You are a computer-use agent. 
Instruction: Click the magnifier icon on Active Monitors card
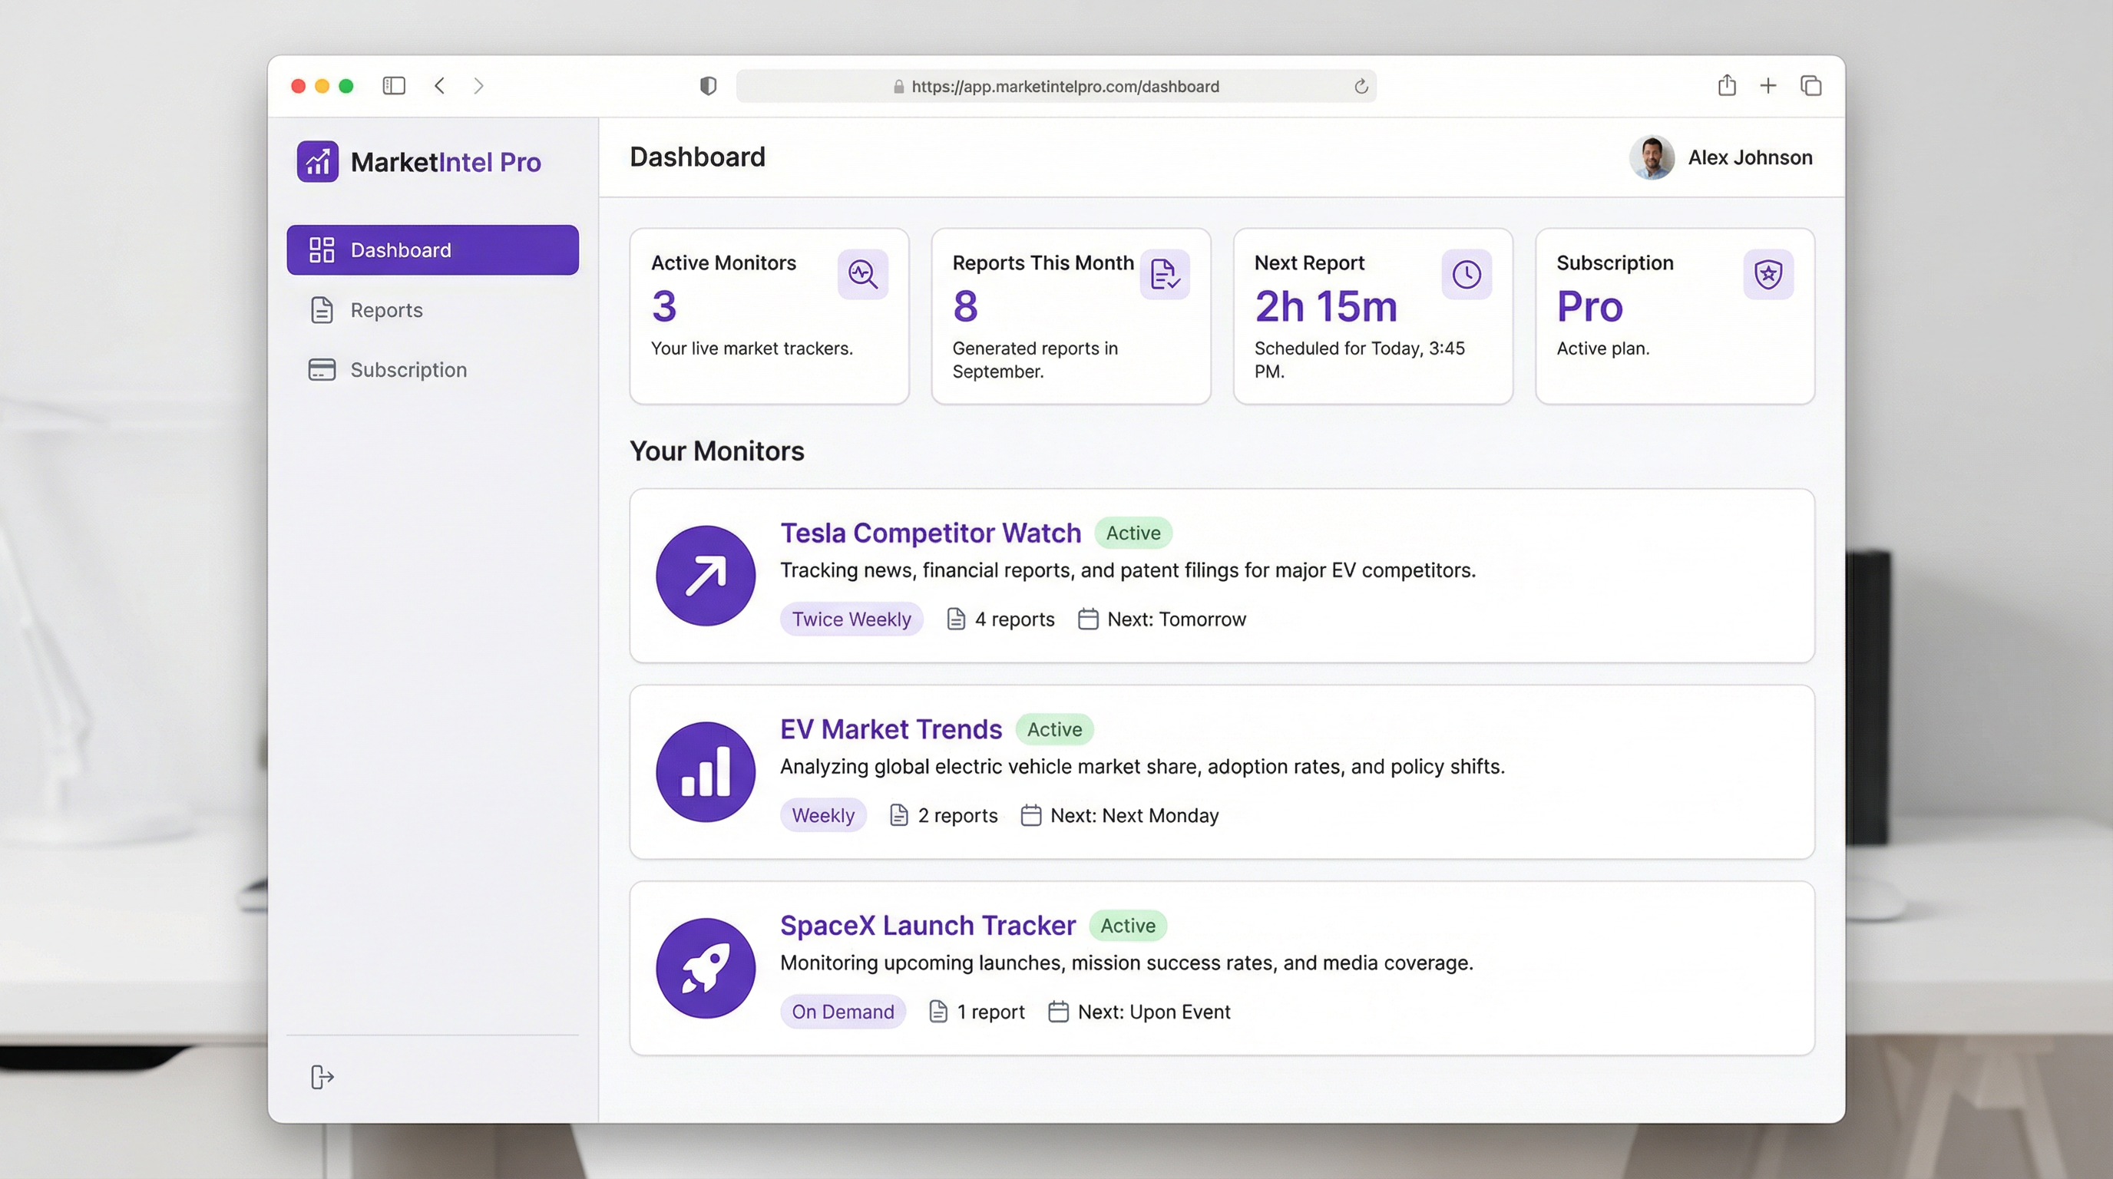(863, 275)
